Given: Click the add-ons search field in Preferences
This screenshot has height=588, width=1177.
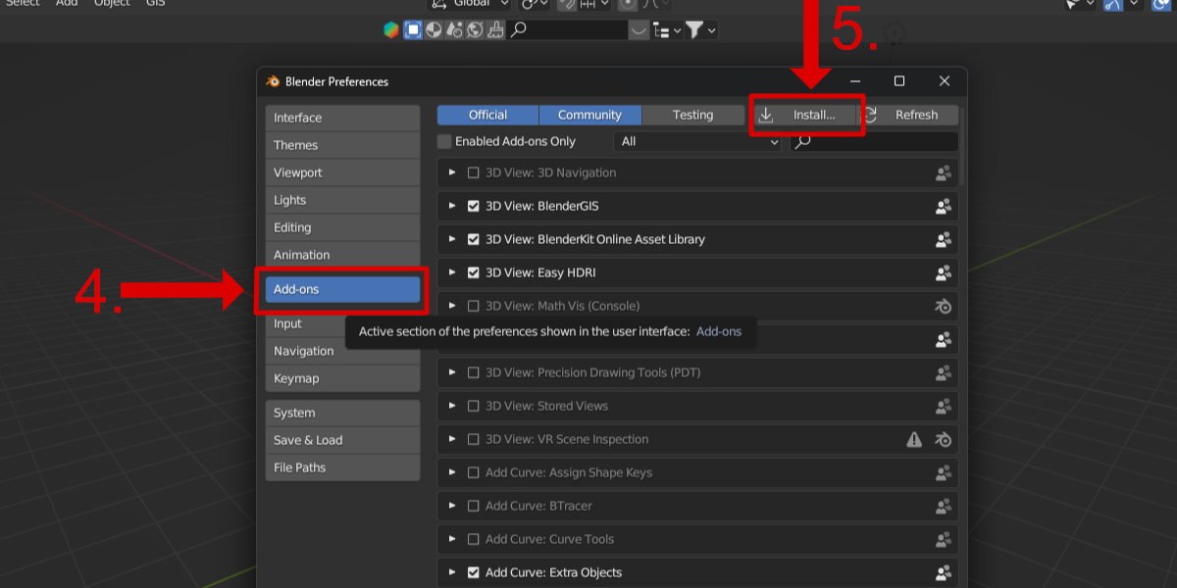Looking at the screenshot, I should pyautogui.click(x=874, y=141).
